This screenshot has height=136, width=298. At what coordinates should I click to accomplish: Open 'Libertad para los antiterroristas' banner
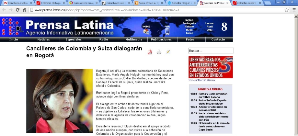(x=211, y=67)
